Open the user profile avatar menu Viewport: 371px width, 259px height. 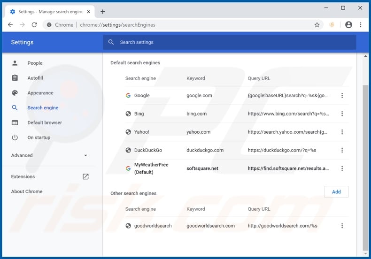coord(348,24)
